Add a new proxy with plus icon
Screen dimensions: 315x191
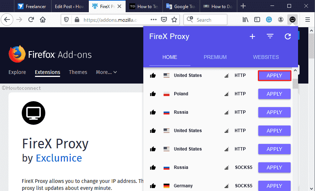pyautogui.click(x=252, y=36)
